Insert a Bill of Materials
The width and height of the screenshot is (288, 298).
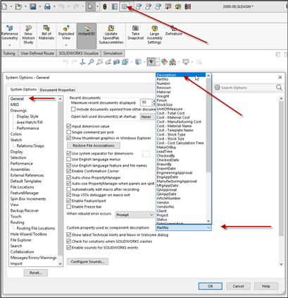click(x=46, y=32)
